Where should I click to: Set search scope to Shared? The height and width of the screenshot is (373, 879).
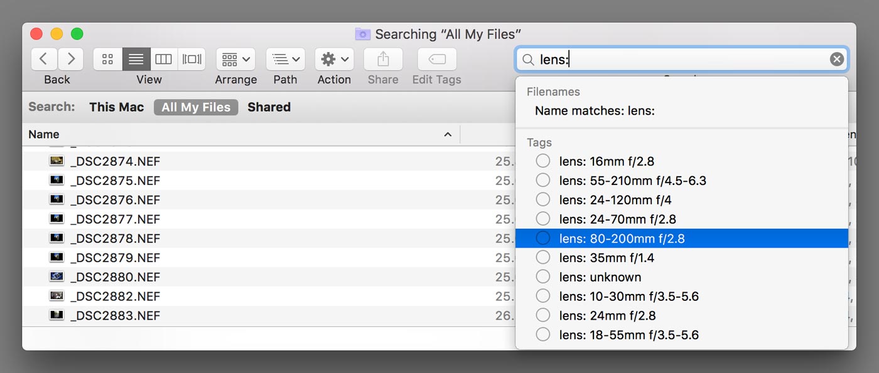[x=269, y=107]
